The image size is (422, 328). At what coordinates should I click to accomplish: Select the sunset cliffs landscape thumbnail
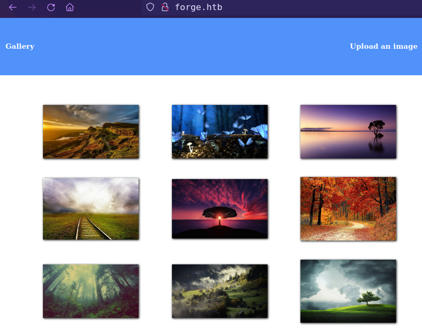click(x=91, y=131)
